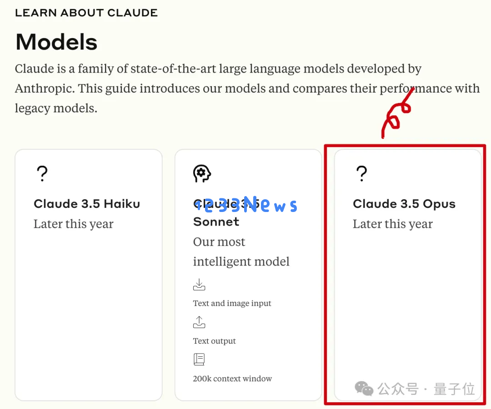
Task: Click the 'Our most intelligent model' description
Action: coord(241,252)
